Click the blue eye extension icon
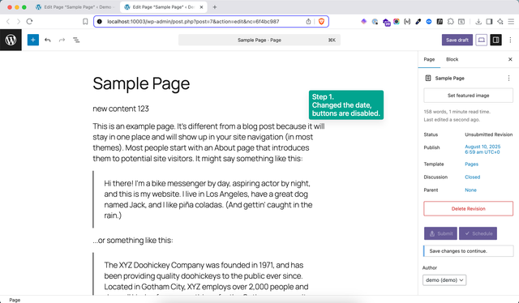The height and width of the screenshot is (303, 519). pos(429,22)
